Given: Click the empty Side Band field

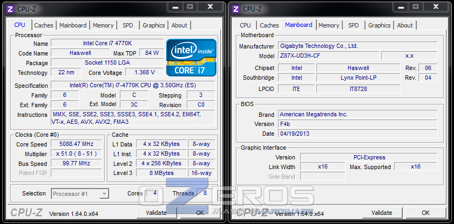Looking at the screenshot, I should (322, 177).
